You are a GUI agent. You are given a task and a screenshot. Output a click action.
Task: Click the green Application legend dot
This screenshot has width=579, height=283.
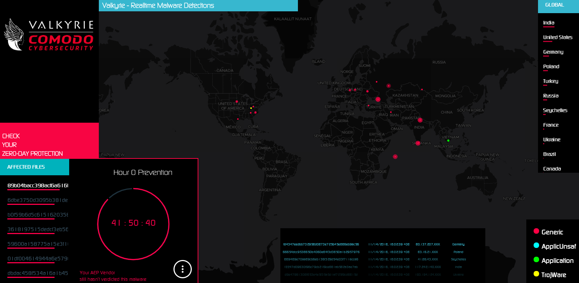tap(536, 260)
